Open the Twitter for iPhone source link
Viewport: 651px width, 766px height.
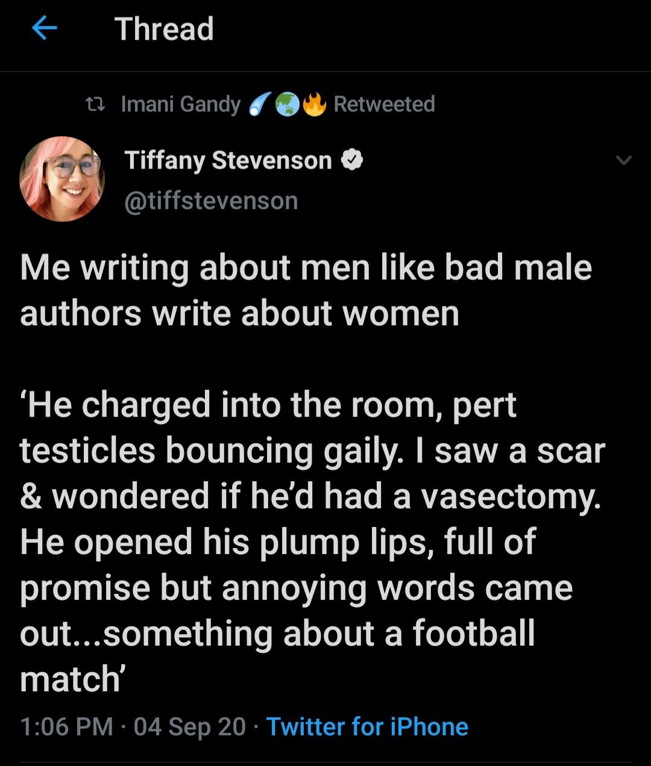[x=367, y=726]
